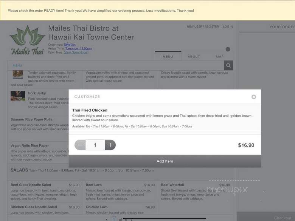Click the LOG IN link

point(228,27)
